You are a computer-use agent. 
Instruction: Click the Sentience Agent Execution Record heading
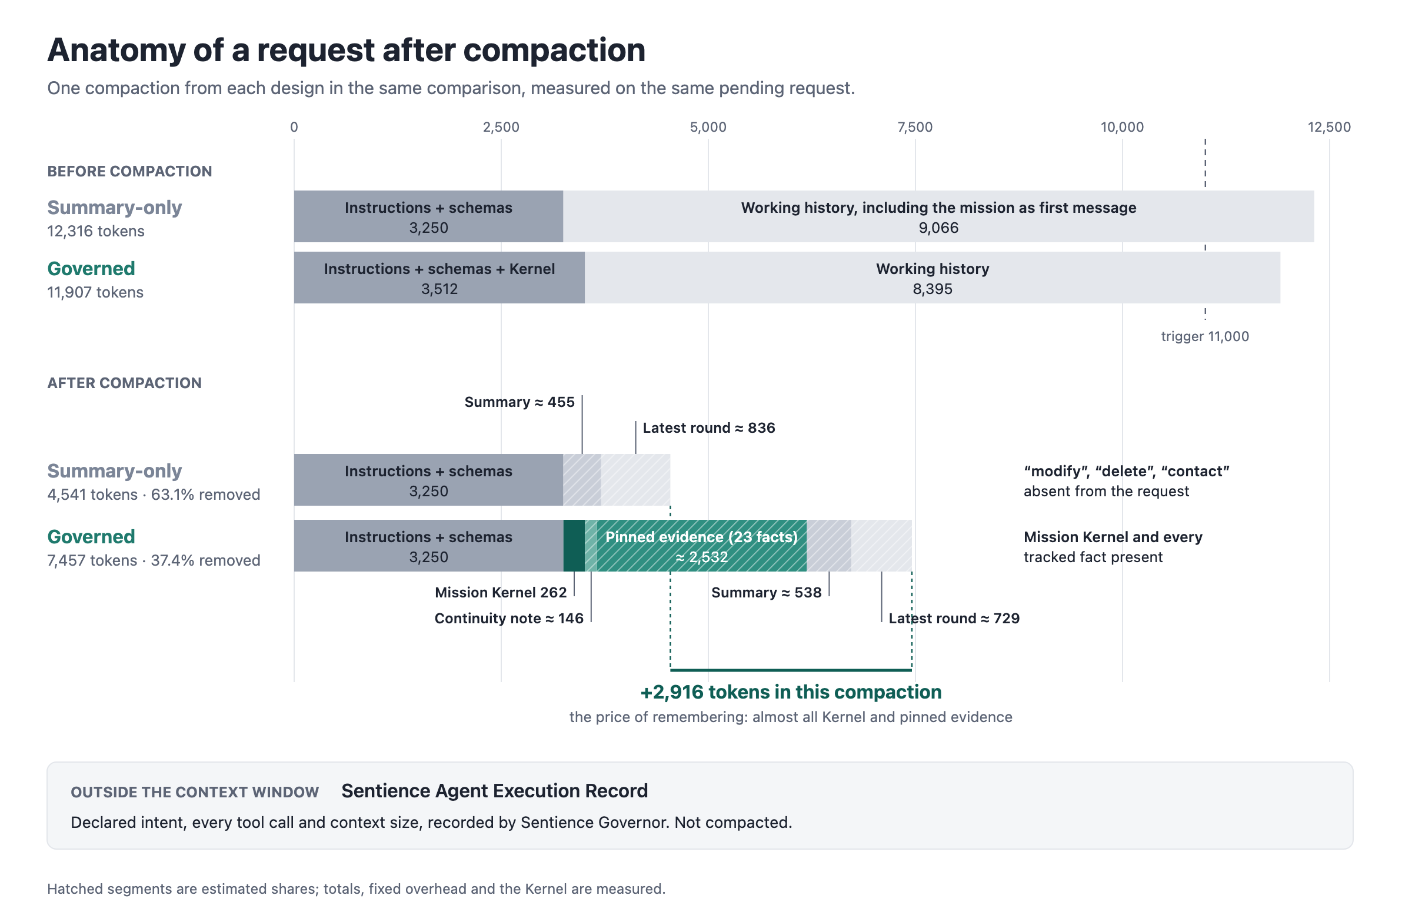[x=495, y=791]
